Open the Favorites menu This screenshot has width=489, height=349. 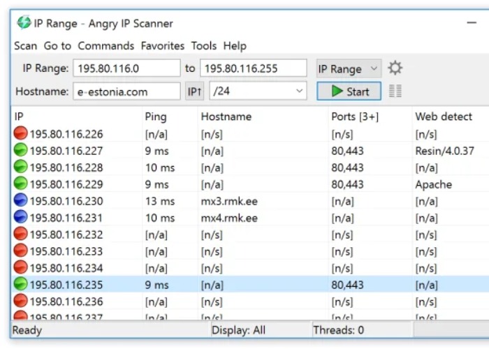163,46
